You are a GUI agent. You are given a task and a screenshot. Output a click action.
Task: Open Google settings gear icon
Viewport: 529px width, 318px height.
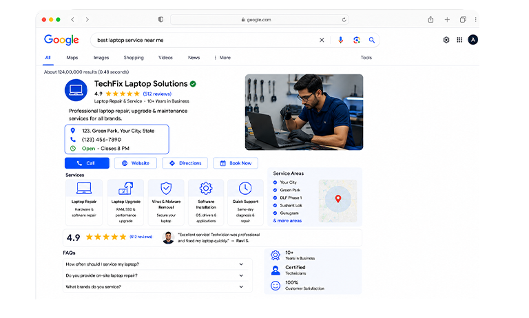click(x=446, y=40)
